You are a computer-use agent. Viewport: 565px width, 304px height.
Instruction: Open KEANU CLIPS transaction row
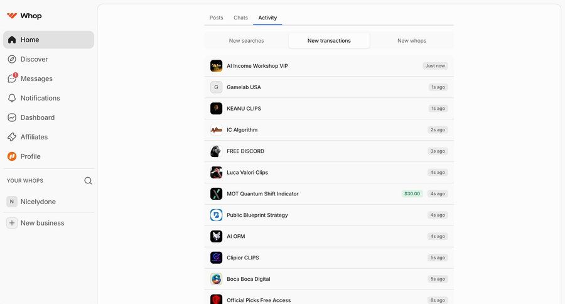(x=329, y=109)
